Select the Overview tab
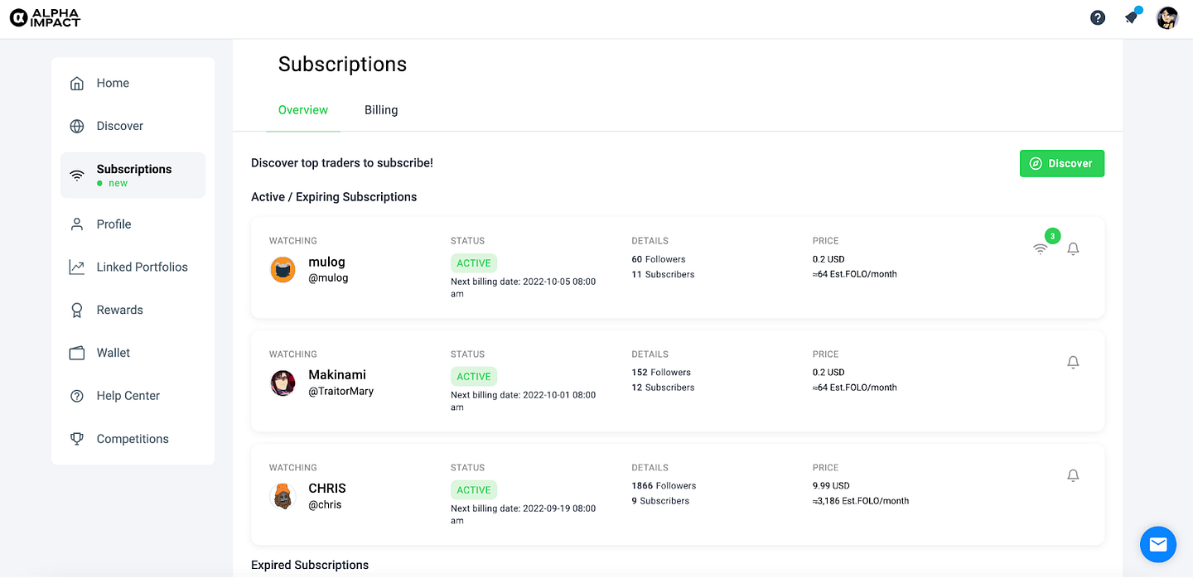 click(303, 110)
